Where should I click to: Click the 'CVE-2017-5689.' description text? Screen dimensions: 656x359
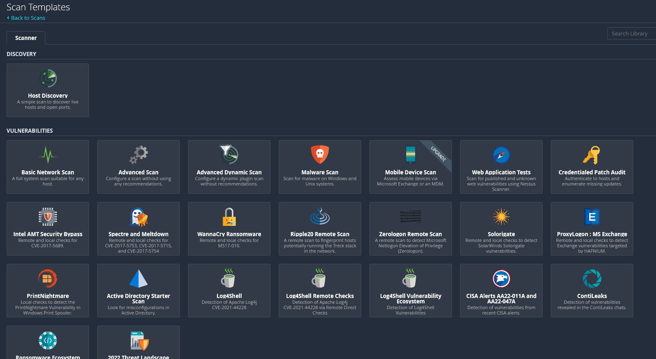pyautogui.click(x=48, y=246)
